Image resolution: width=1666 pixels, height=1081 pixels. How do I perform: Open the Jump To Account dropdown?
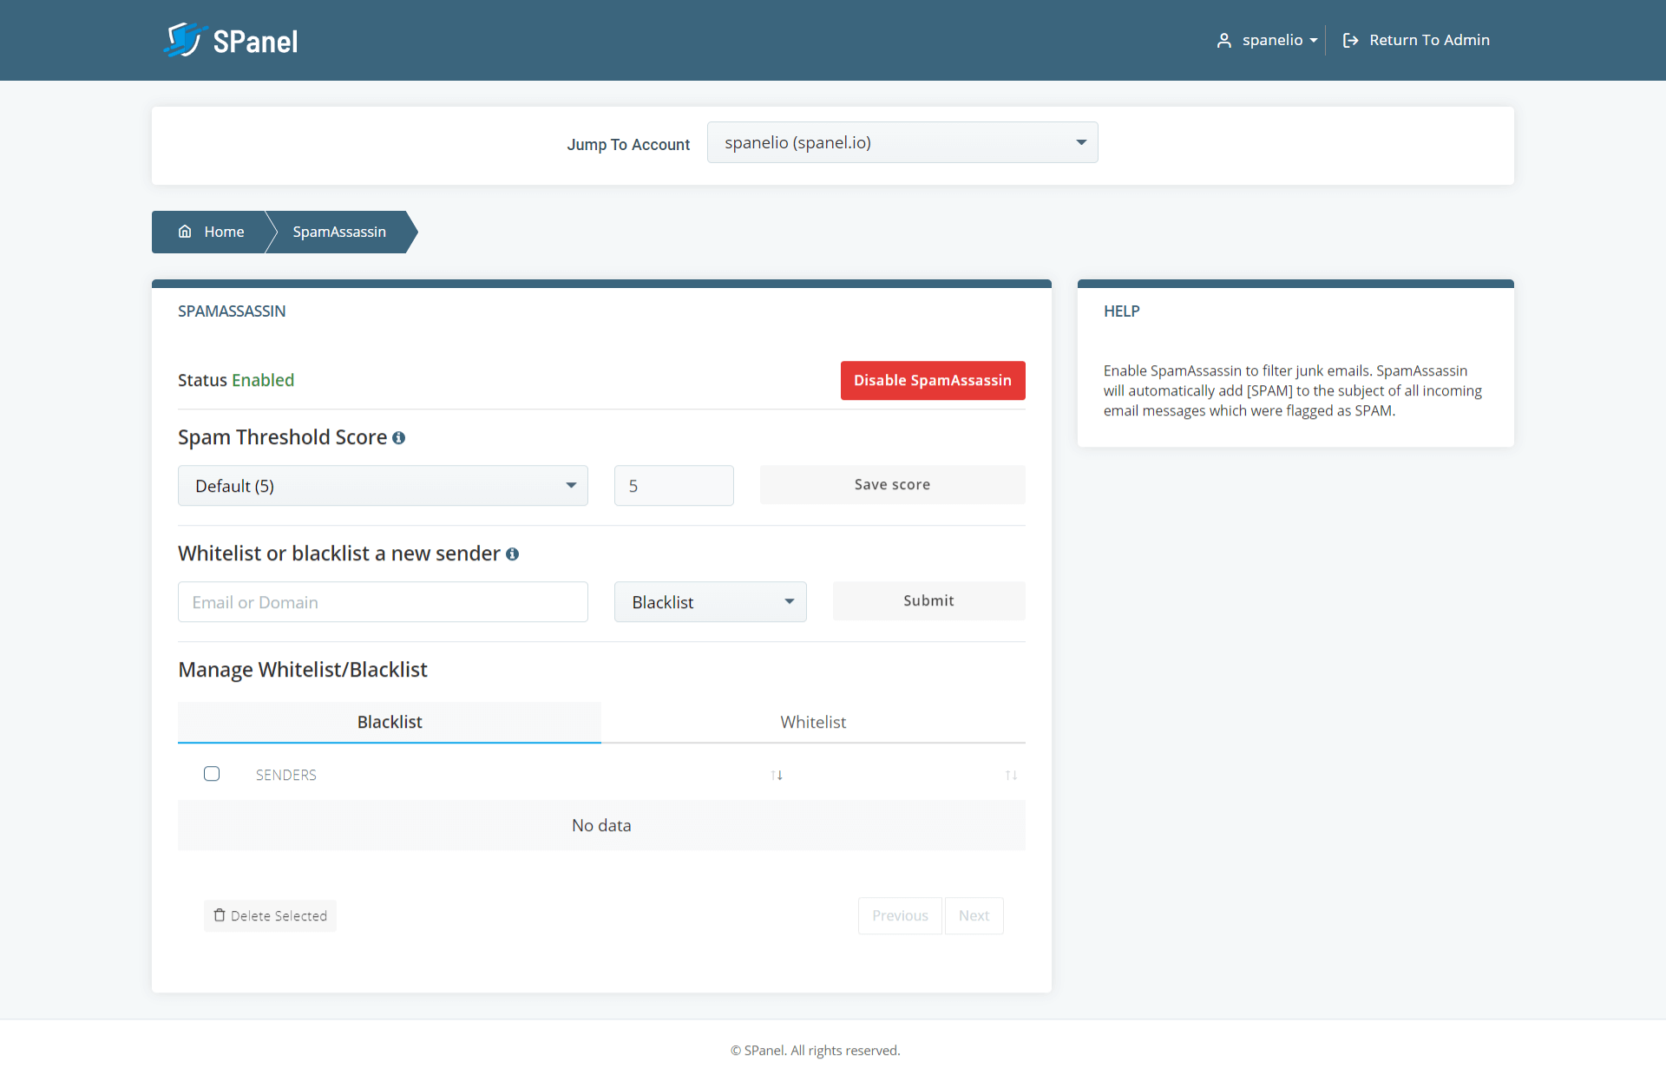coord(902,142)
